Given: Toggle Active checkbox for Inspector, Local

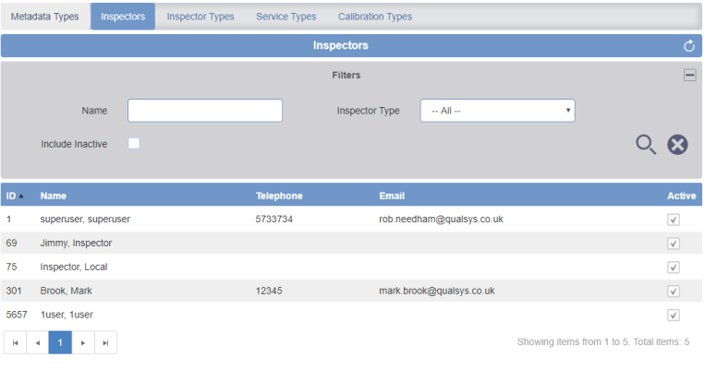Looking at the screenshot, I should [x=673, y=268].
